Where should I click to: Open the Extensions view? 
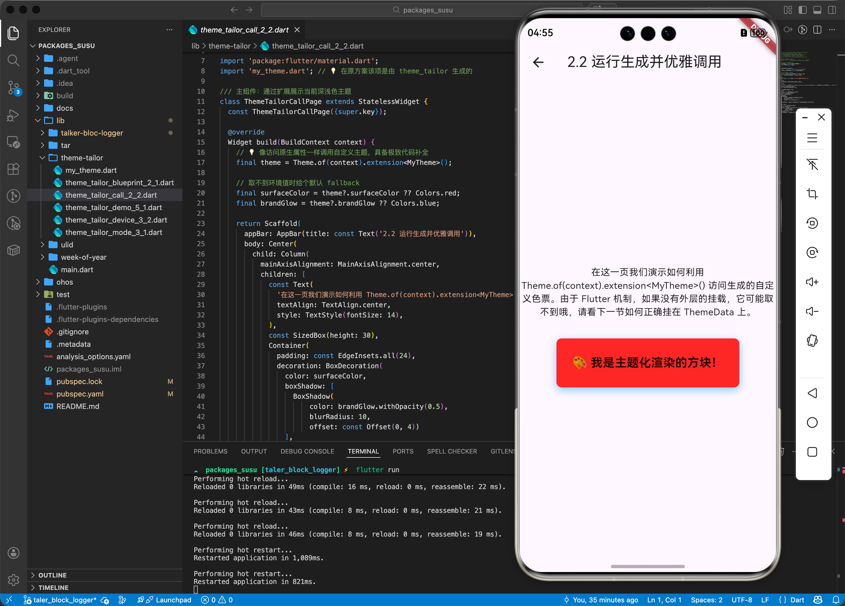13,169
